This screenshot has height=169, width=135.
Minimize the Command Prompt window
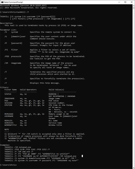(119, 2)
